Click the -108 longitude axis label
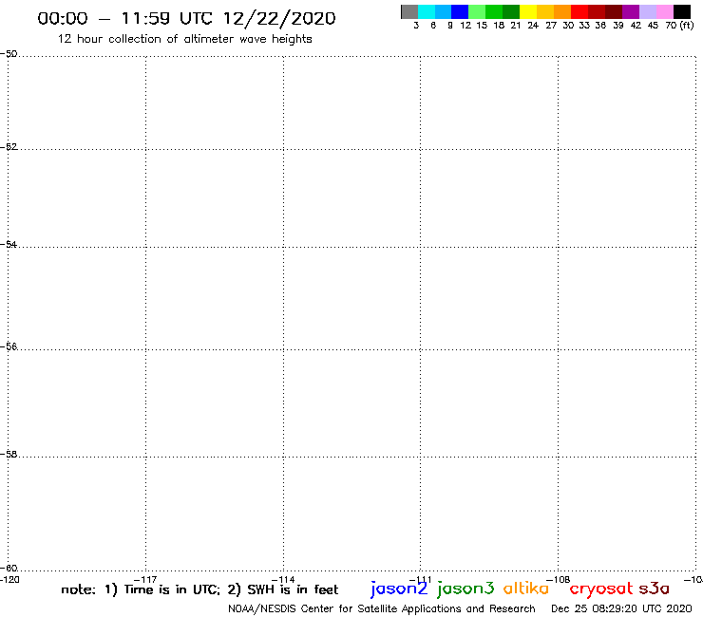703x617 pixels. [x=559, y=580]
